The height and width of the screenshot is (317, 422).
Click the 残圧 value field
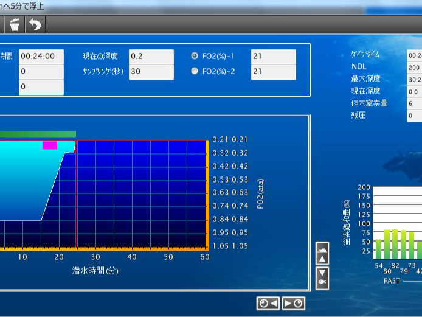(415, 116)
